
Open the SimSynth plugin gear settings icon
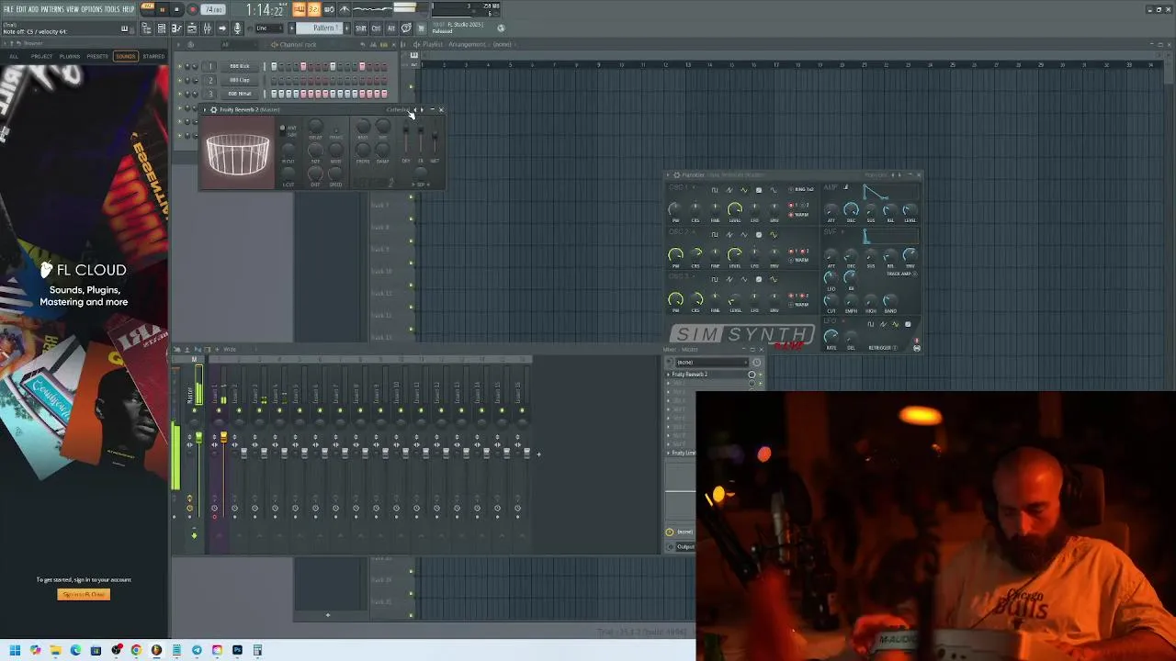click(x=676, y=175)
